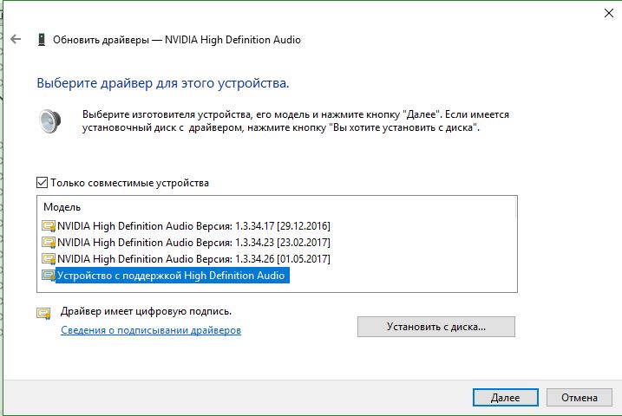Select NVIDIA High Definition Audio 1.3.34.23 [23.02.2017]
622x416 pixels.
click(x=193, y=242)
